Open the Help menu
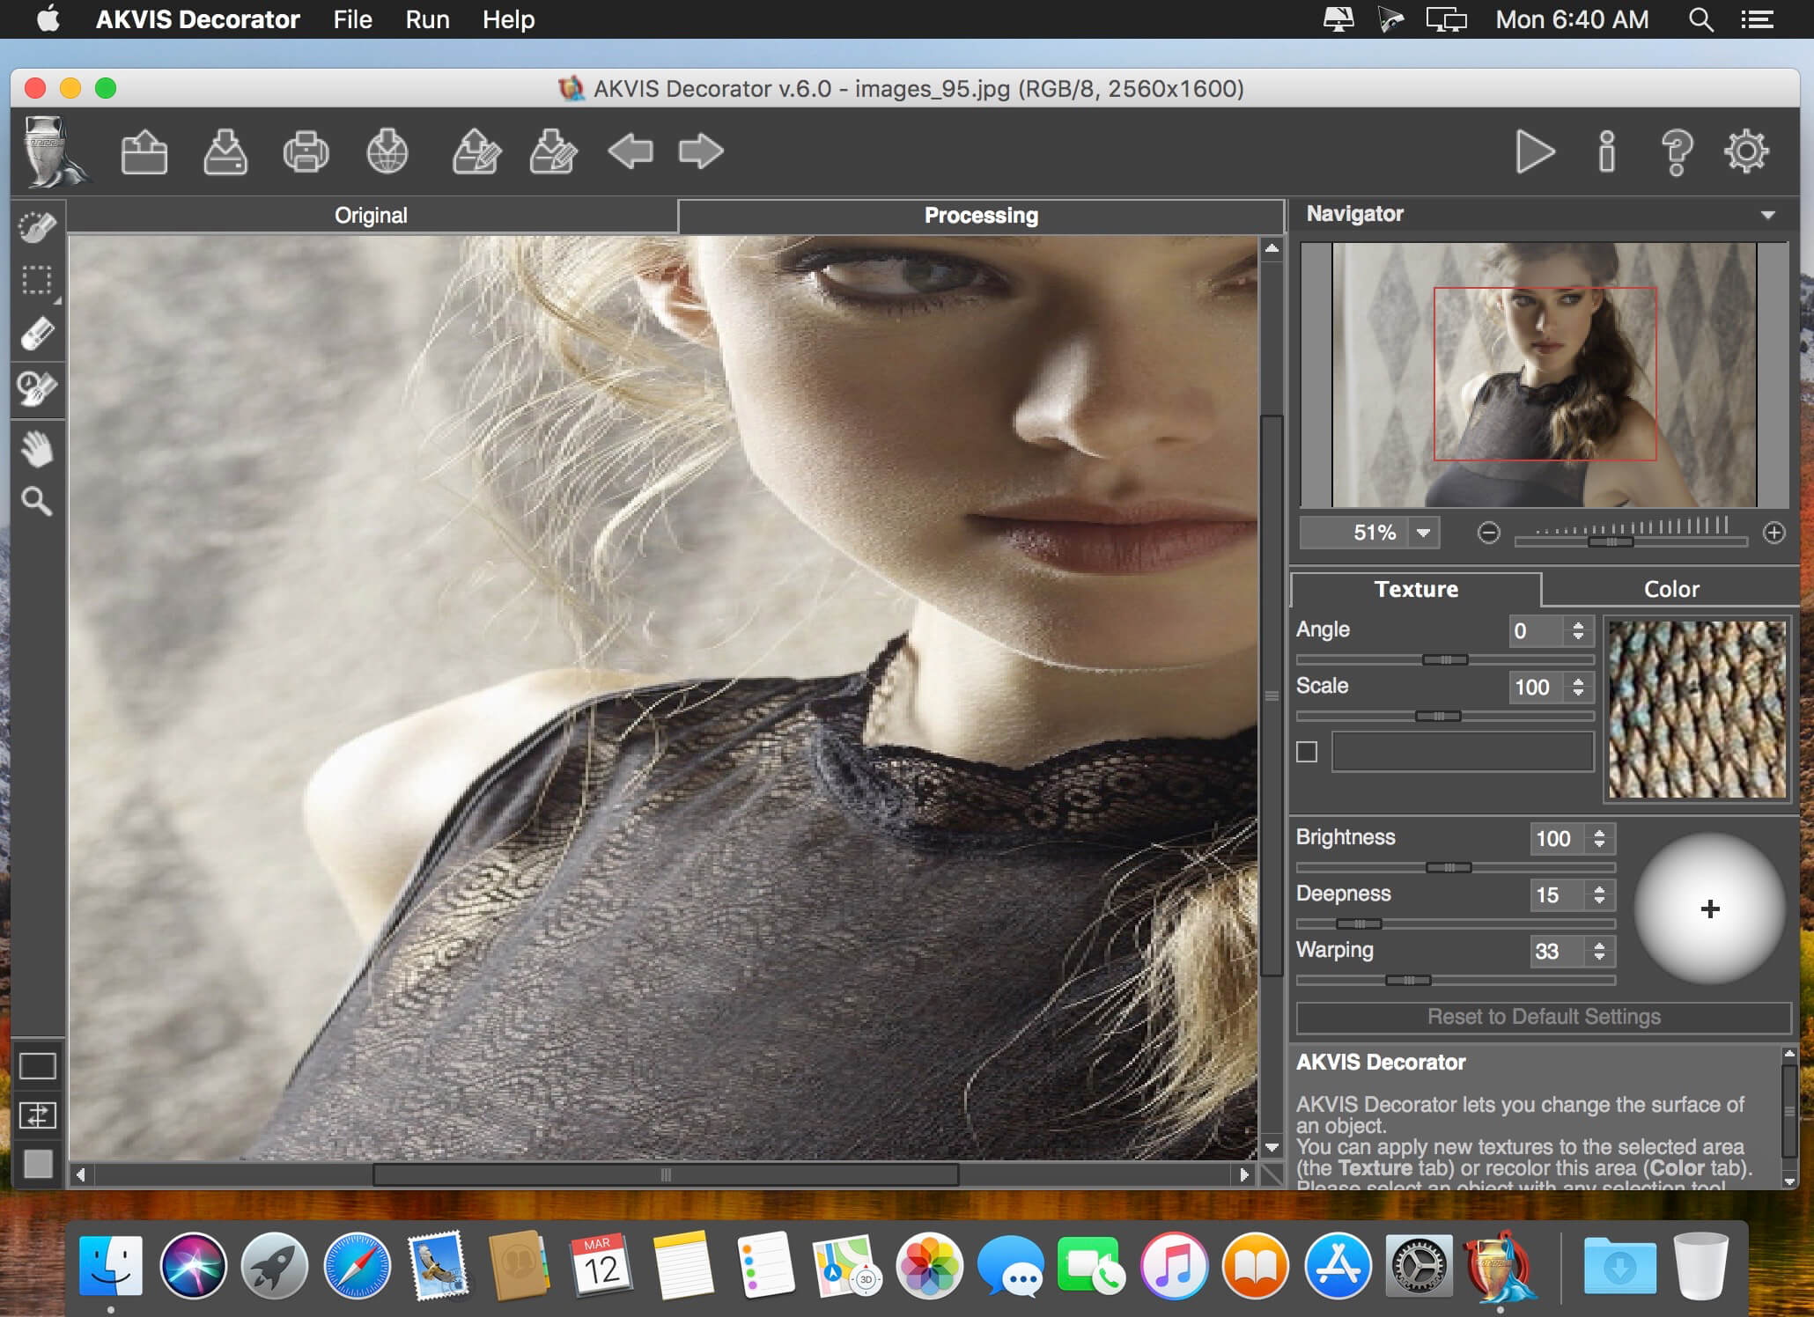Screen dimensions: 1814x1317 (509, 19)
